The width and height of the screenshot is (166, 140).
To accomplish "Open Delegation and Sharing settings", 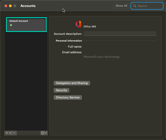I will coord(72,83).
